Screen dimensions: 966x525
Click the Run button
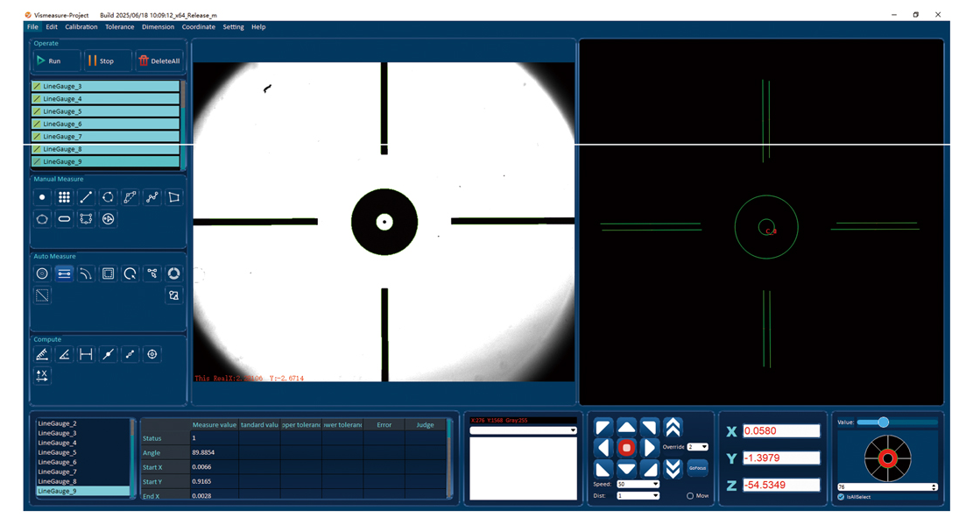point(56,61)
